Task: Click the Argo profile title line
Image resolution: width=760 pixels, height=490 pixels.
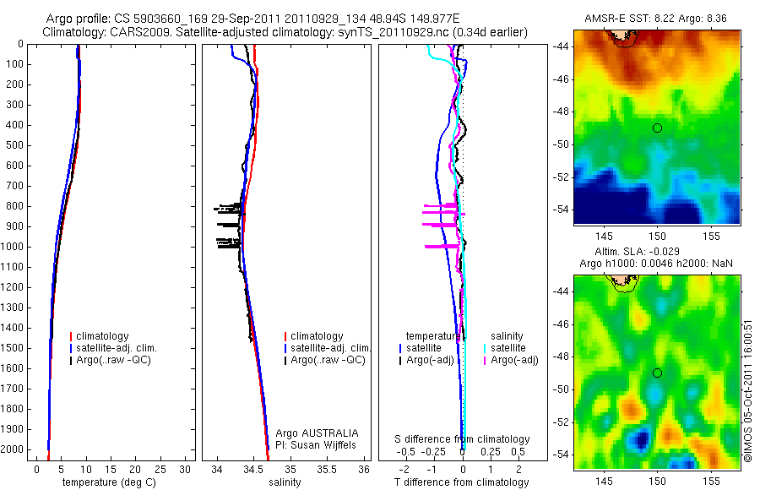Action: click(252, 19)
